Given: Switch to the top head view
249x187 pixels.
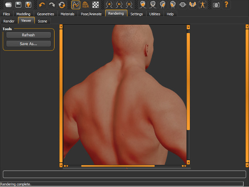Looking at the screenshot, I should 183,5.
